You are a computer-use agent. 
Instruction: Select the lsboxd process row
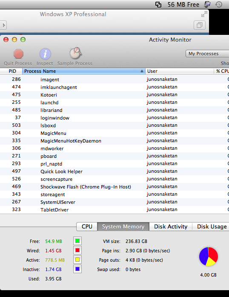pyautogui.click(x=114, y=126)
